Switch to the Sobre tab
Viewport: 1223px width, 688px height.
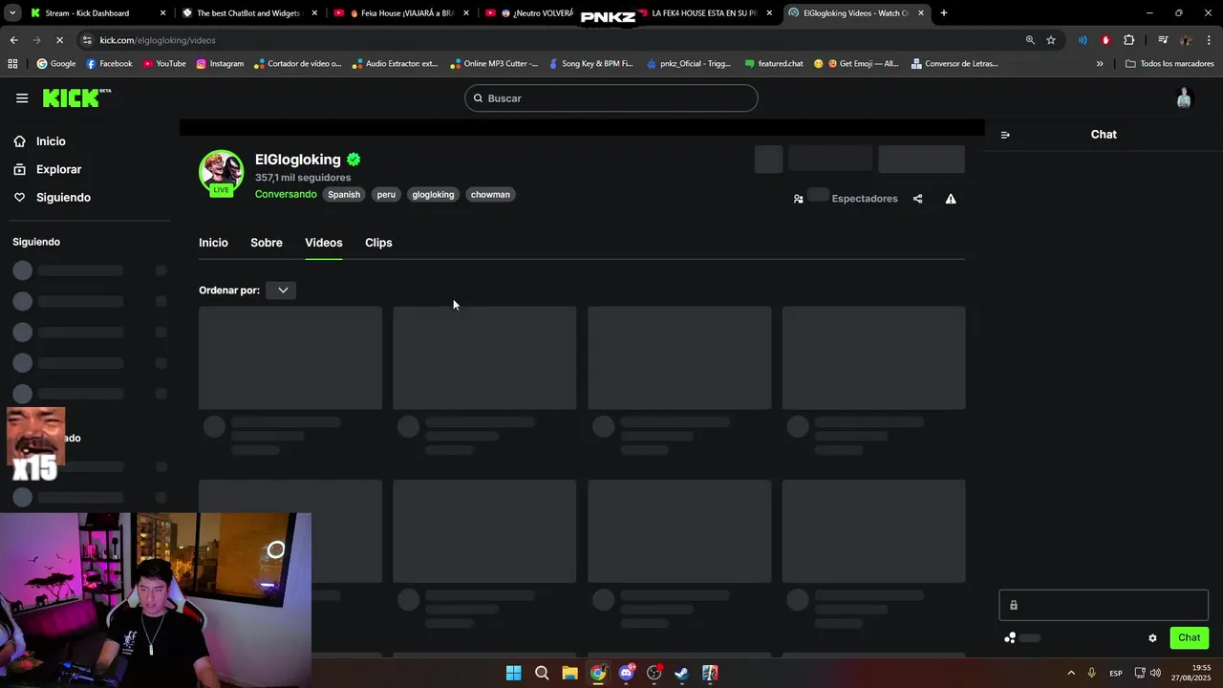(267, 243)
